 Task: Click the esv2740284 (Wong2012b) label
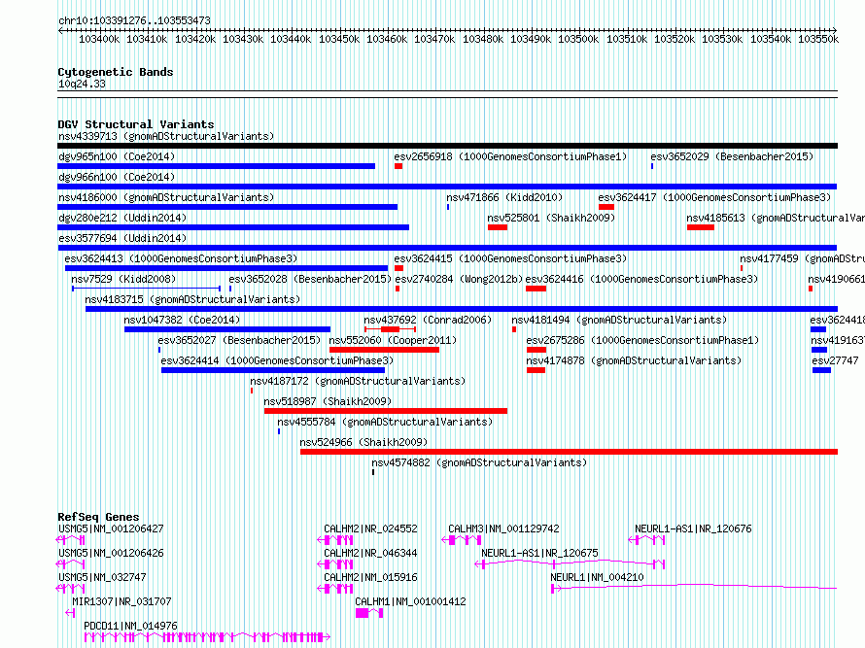click(x=459, y=279)
